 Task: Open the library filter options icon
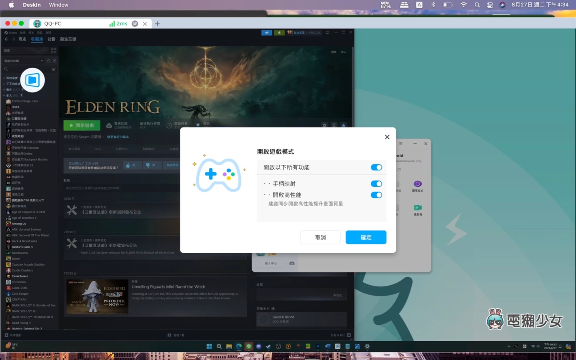click(54, 69)
